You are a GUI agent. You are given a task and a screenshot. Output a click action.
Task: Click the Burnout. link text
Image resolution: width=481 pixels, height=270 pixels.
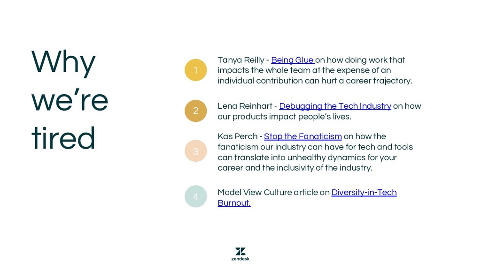pos(234,202)
